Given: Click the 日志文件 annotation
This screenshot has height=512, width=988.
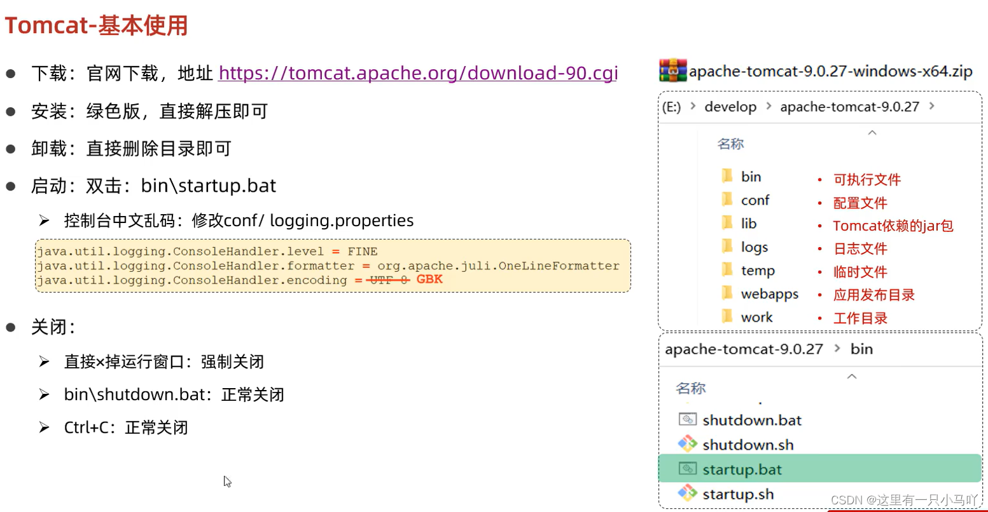Looking at the screenshot, I should [x=859, y=248].
